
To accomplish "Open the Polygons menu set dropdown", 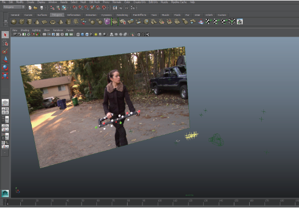I will (x=14, y=7).
